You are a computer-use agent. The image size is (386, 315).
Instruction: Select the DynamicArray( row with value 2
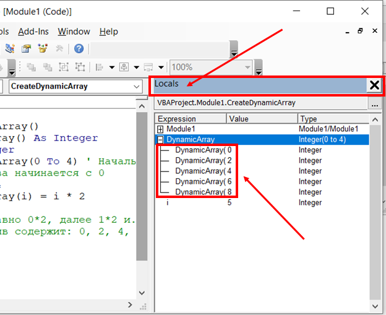[x=262, y=160]
